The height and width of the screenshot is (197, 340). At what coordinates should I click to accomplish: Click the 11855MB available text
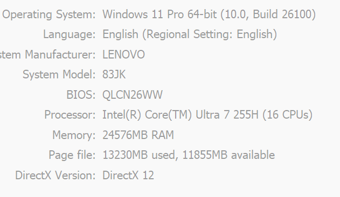click(x=228, y=155)
